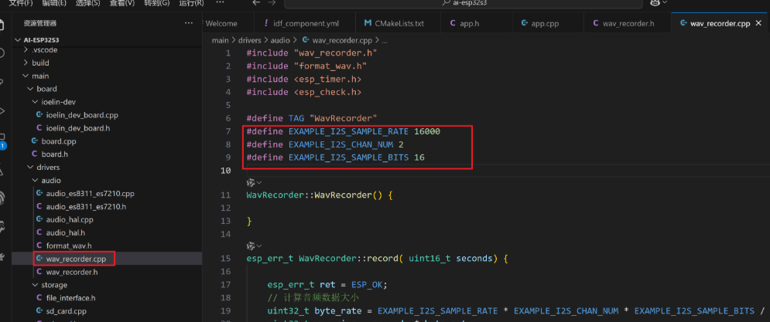
Task: Click the CMake M icon on CMakeLists.txt tab
Action: tap(368, 23)
